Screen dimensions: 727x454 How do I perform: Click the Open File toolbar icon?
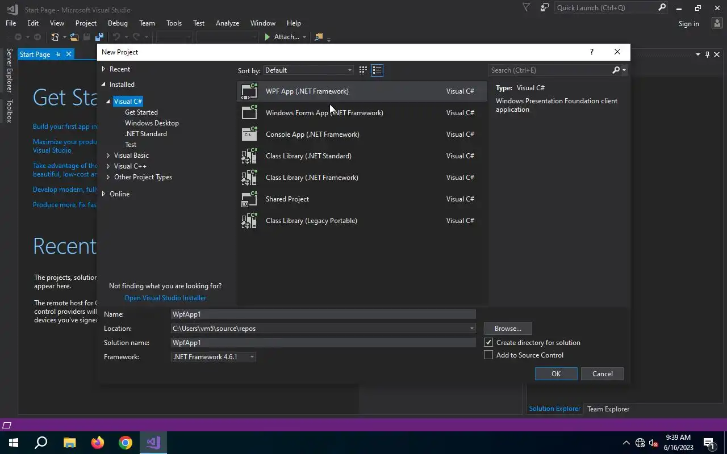coord(74,37)
